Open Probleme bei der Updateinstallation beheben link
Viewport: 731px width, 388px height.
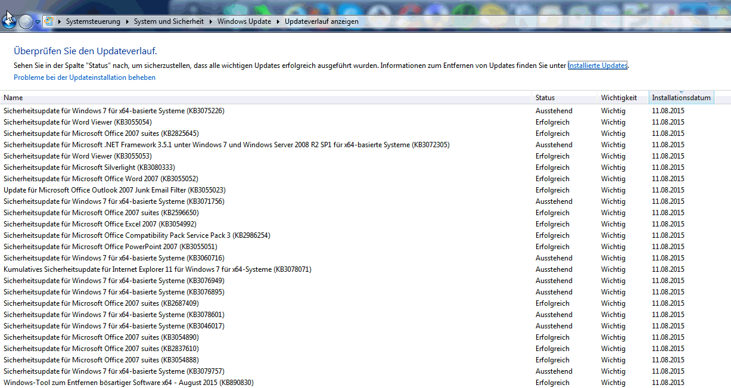tap(85, 77)
